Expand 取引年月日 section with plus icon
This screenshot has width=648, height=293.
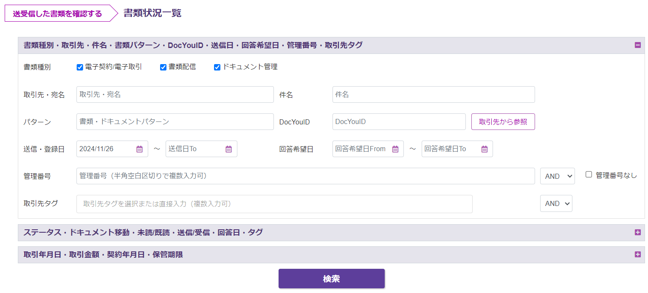tap(637, 254)
